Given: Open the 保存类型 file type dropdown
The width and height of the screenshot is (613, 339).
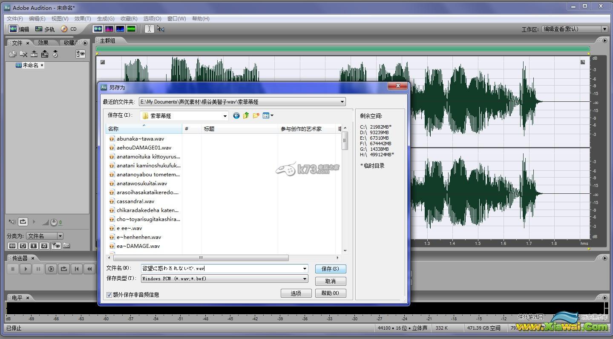Looking at the screenshot, I should tap(305, 279).
